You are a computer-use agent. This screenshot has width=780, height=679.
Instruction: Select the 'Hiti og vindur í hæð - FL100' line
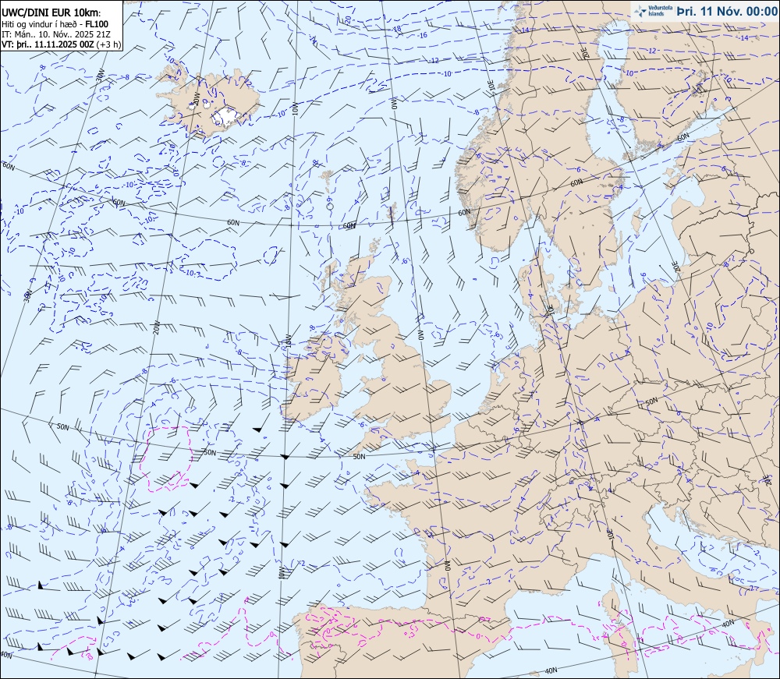coord(55,24)
